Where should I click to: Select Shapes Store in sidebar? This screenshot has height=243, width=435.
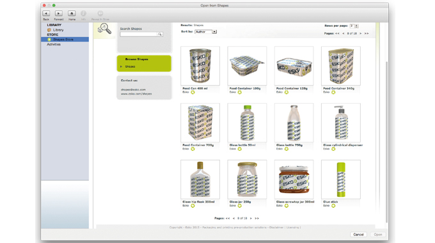[x=65, y=40]
